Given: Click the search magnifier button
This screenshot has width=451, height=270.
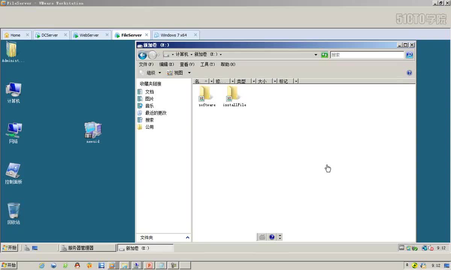Looking at the screenshot, I should pyautogui.click(x=409, y=55).
